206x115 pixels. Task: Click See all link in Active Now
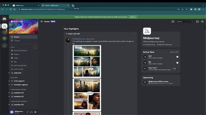(174, 52)
